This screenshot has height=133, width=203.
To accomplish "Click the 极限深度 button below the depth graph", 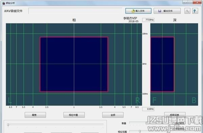I will tap(175, 114).
